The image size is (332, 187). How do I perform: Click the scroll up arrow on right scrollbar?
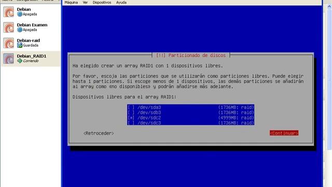[x=329, y=6]
